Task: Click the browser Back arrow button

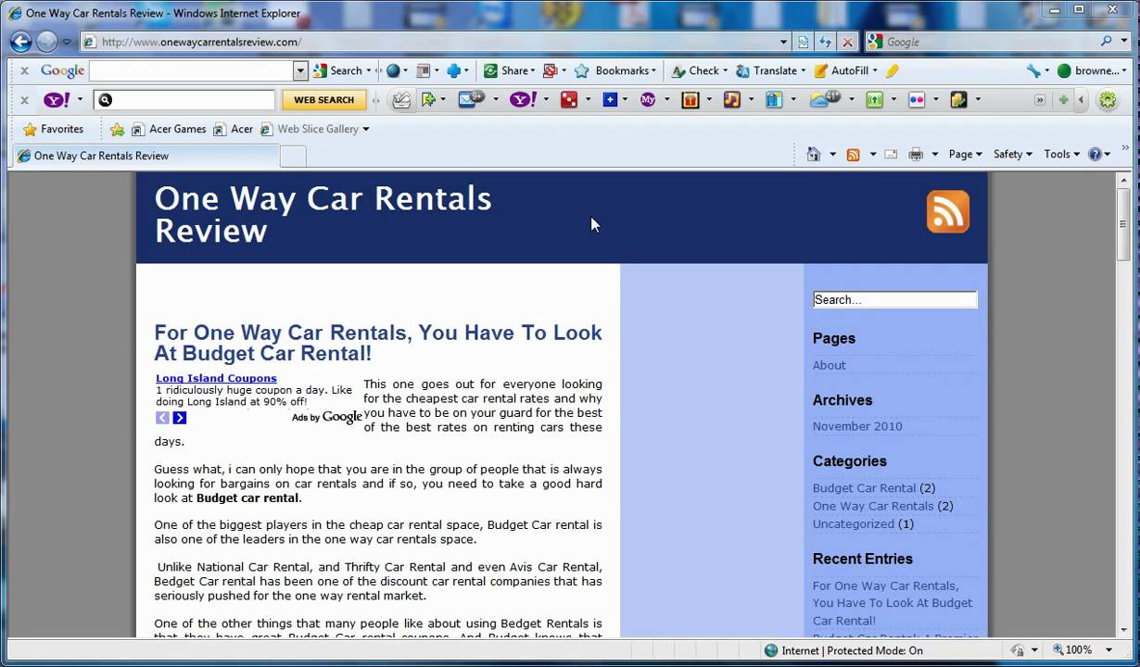Action: [x=20, y=42]
